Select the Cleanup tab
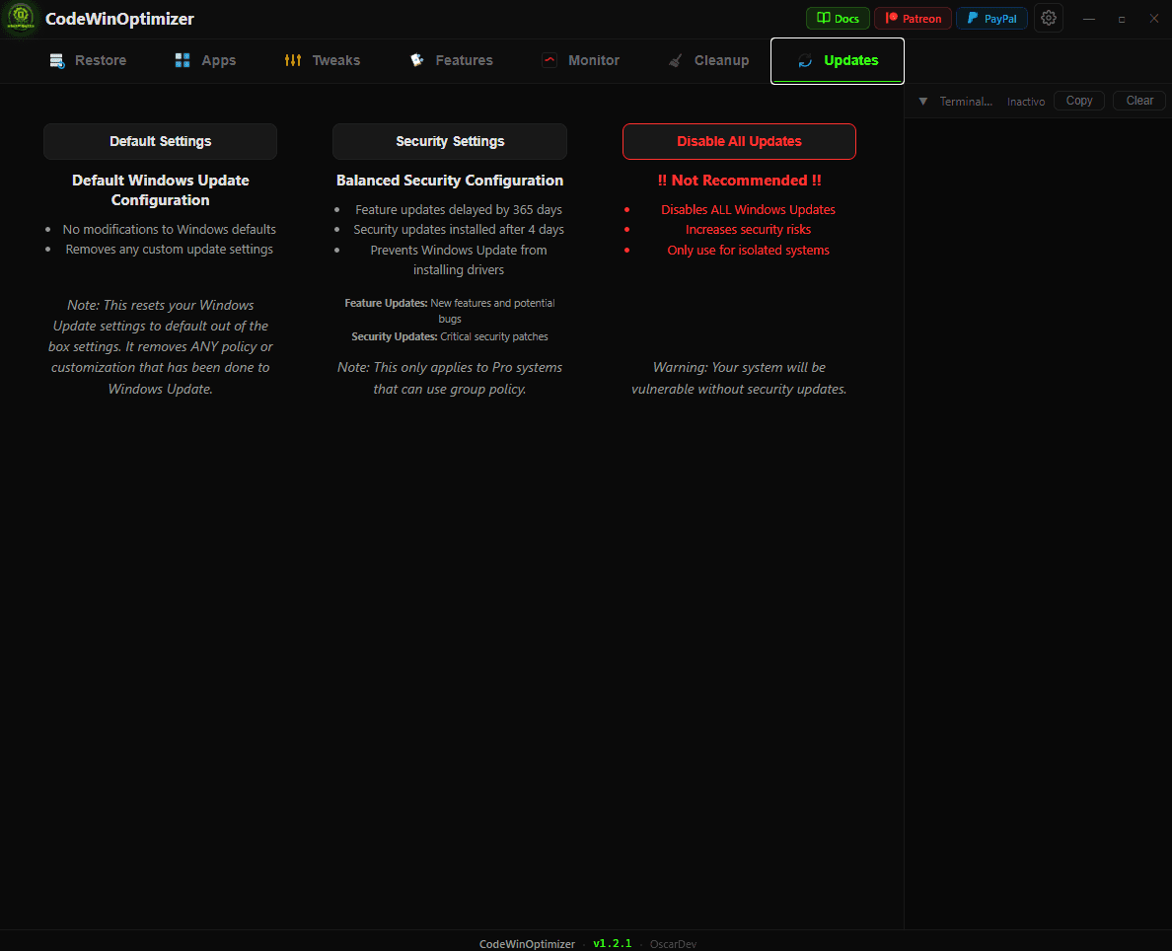 (x=707, y=60)
